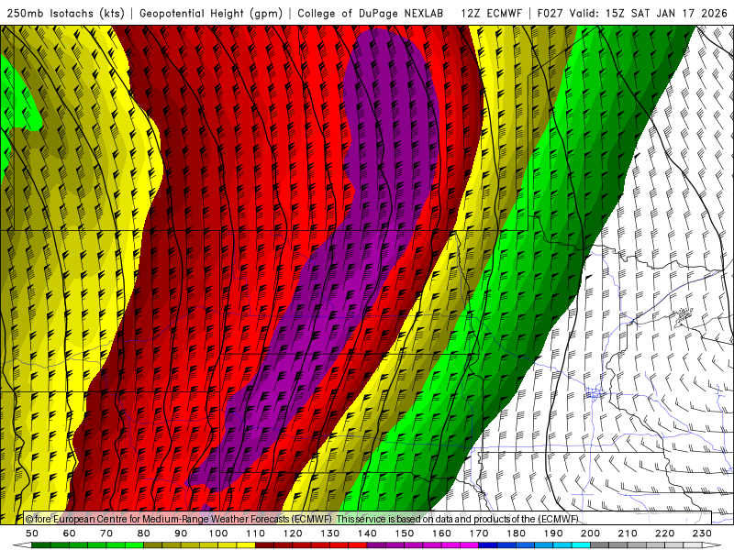Click the "Geopotential Height (gpm)" title text
Viewport: 734px width, 550px height.
click(x=211, y=14)
